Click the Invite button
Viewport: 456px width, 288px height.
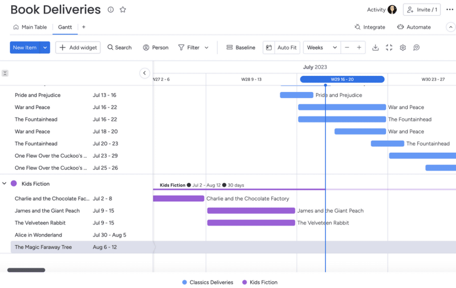tap(421, 9)
